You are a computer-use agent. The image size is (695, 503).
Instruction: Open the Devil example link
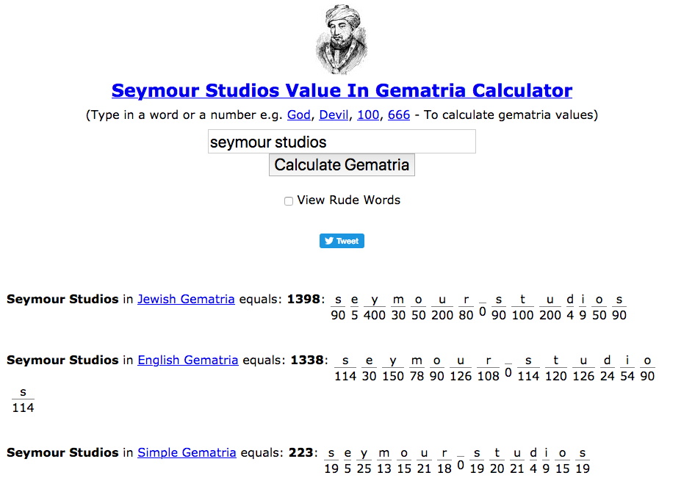(x=334, y=115)
